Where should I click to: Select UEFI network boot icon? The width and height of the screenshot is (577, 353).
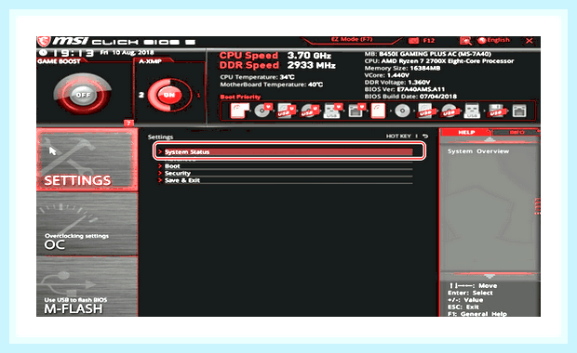[356, 111]
